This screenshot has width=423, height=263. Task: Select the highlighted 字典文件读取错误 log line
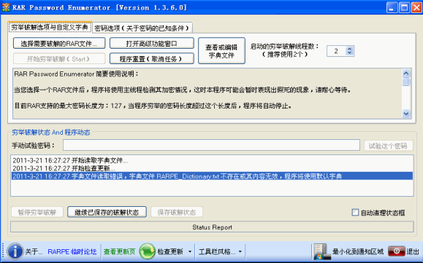coord(212,176)
